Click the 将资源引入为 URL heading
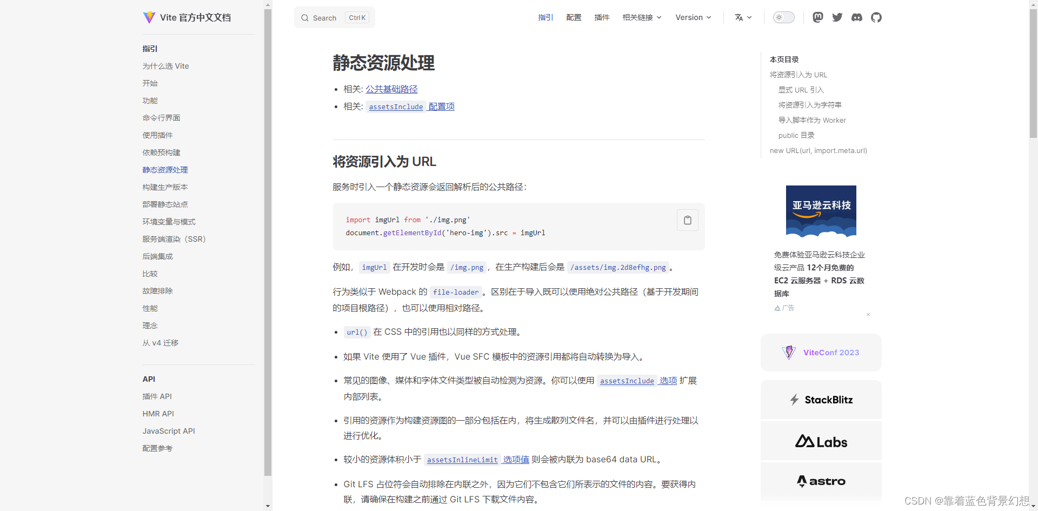The image size is (1038, 511). tap(384, 162)
